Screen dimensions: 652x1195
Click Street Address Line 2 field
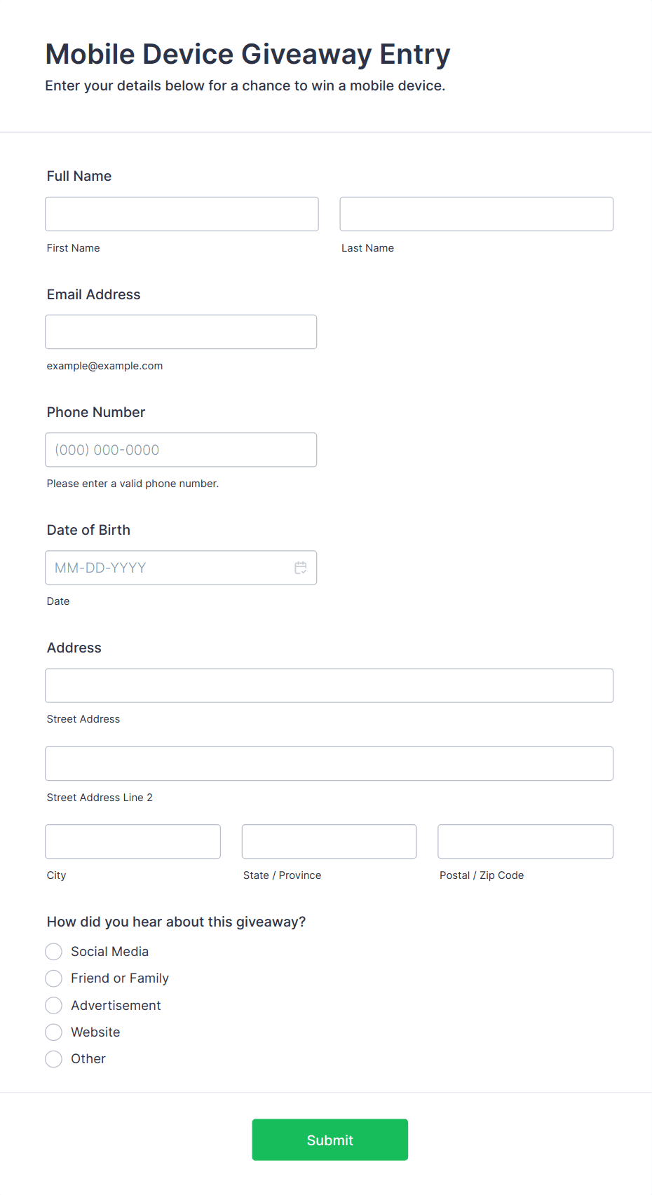330,763
